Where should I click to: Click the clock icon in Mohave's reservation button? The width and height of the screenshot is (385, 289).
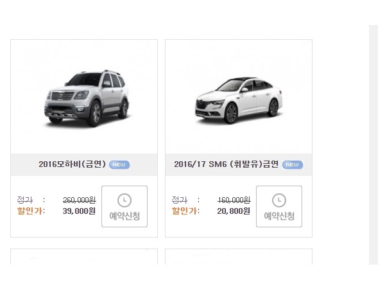124,200
